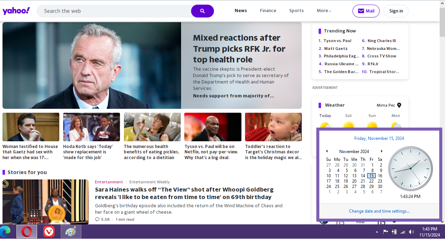Click the Sign in button
Screen dimensions: 445x239
[396, 11]
